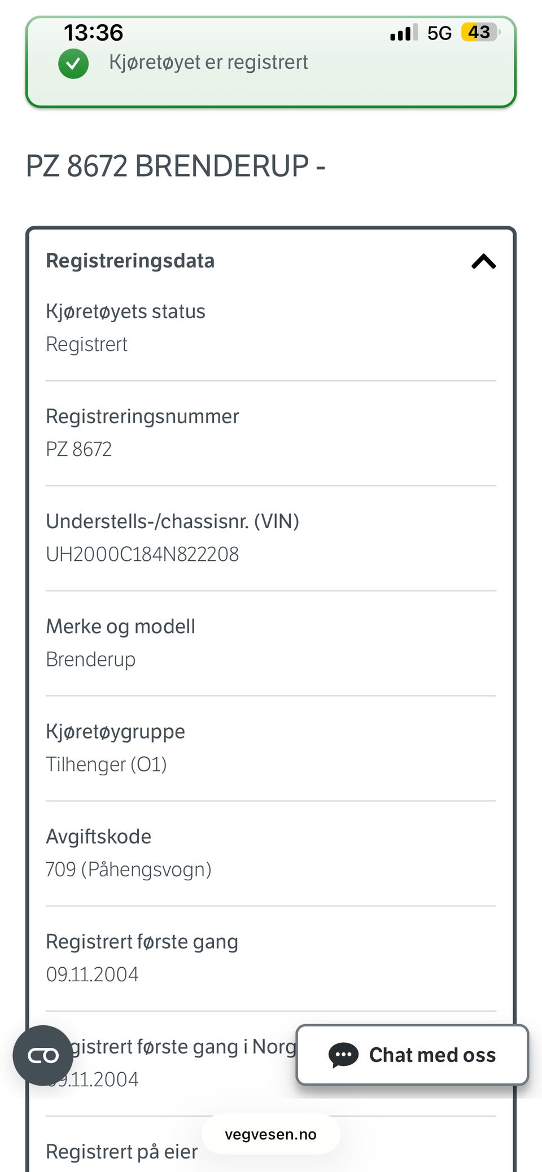The width and height of the screenshot is (542, 1172).
Task: Click the Registrert på eier label
Action: 122,1152
